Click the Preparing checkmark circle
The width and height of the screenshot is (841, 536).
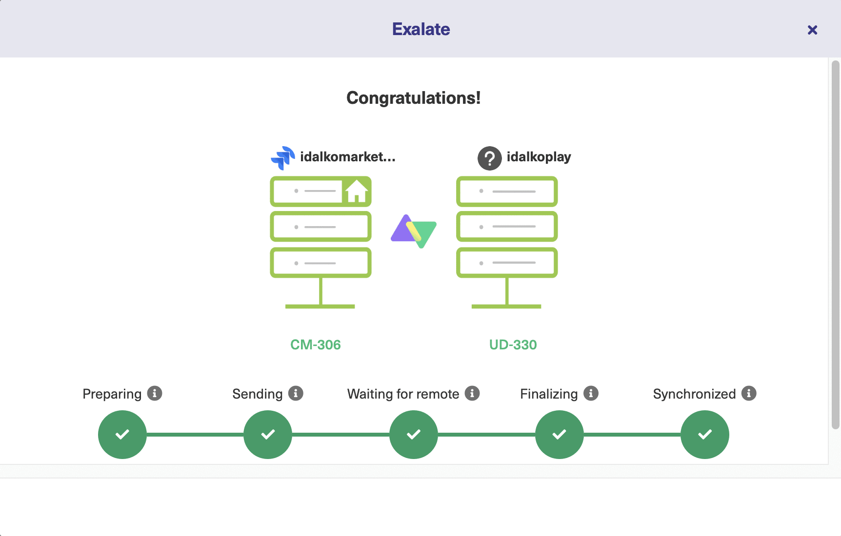click(122, 434)
